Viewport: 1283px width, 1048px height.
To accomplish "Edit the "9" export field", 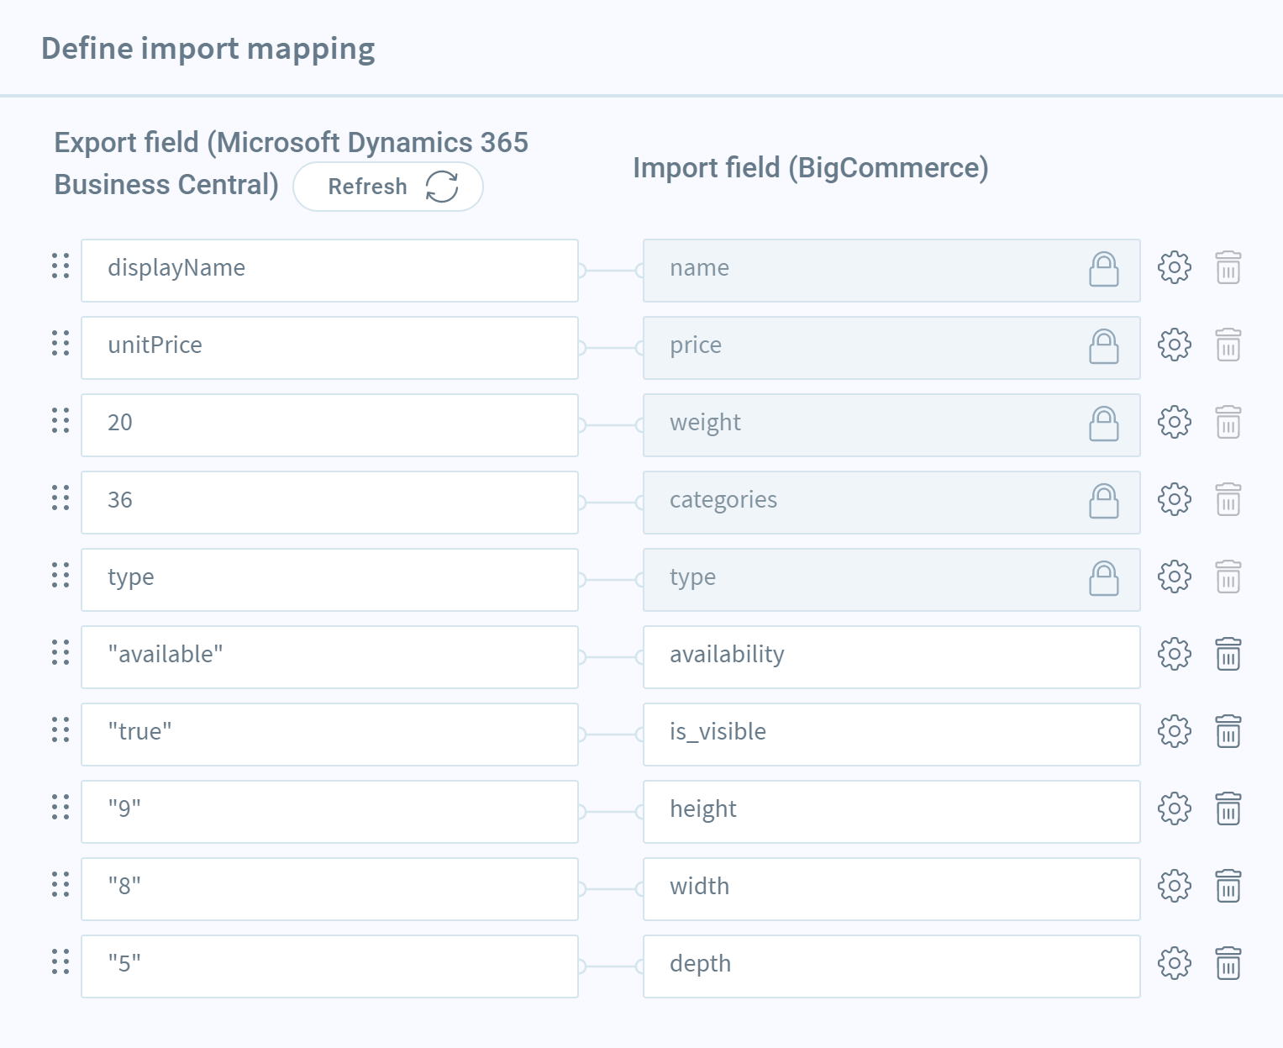I will 329,812.
